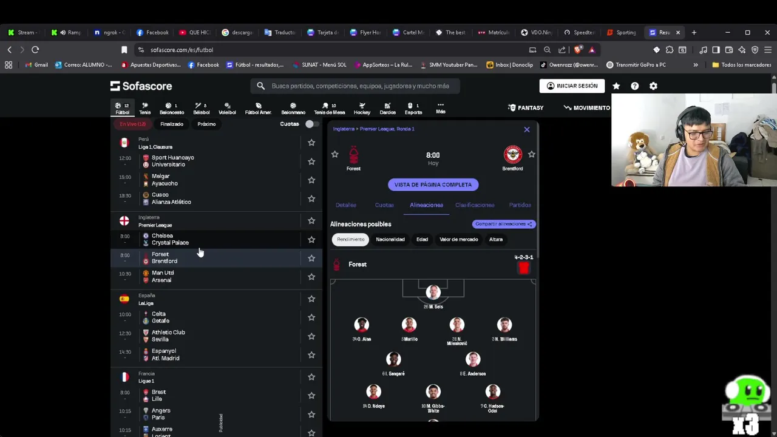Select the Tenis sport icon
The width and height of the screenshot is (777, 437).
(x=144, y=108)
